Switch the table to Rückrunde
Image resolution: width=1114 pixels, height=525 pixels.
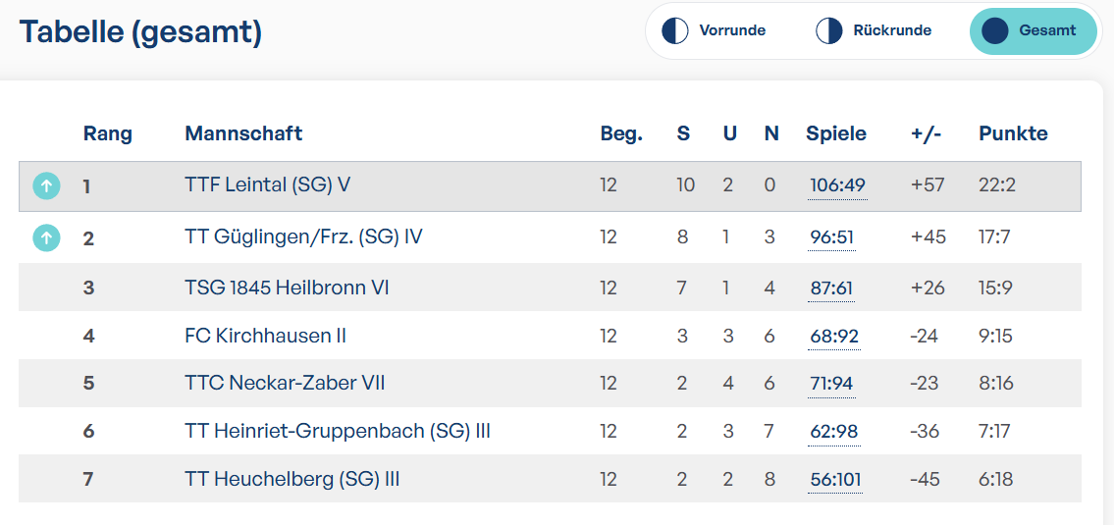tap(874, 31)
